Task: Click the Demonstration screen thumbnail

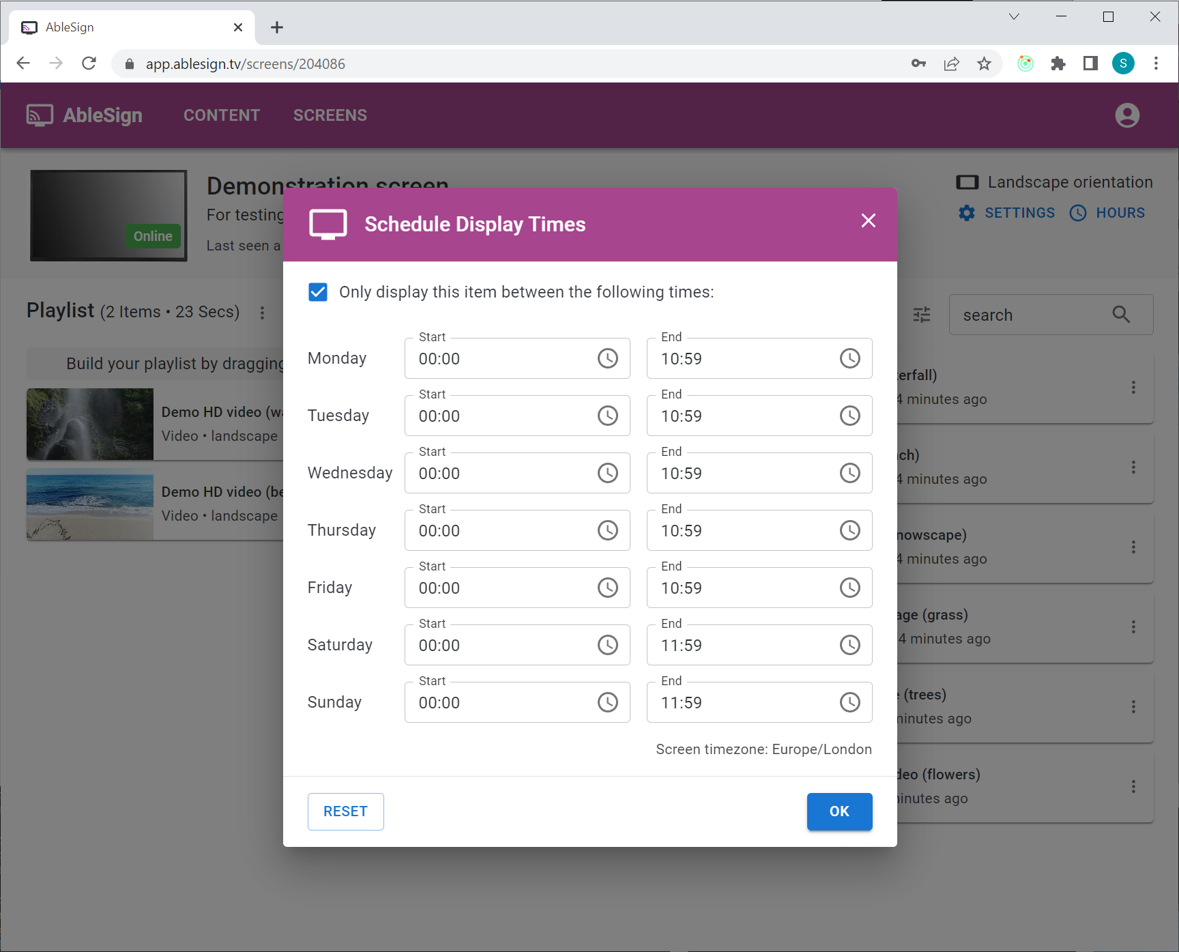Action: coord(108,216)
